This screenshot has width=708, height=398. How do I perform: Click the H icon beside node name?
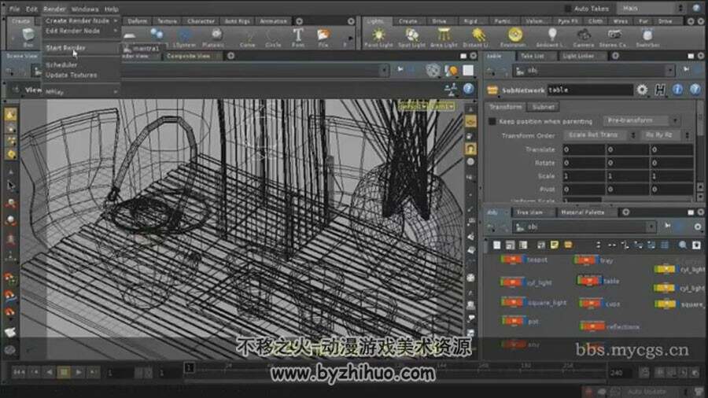click(660, 90)
